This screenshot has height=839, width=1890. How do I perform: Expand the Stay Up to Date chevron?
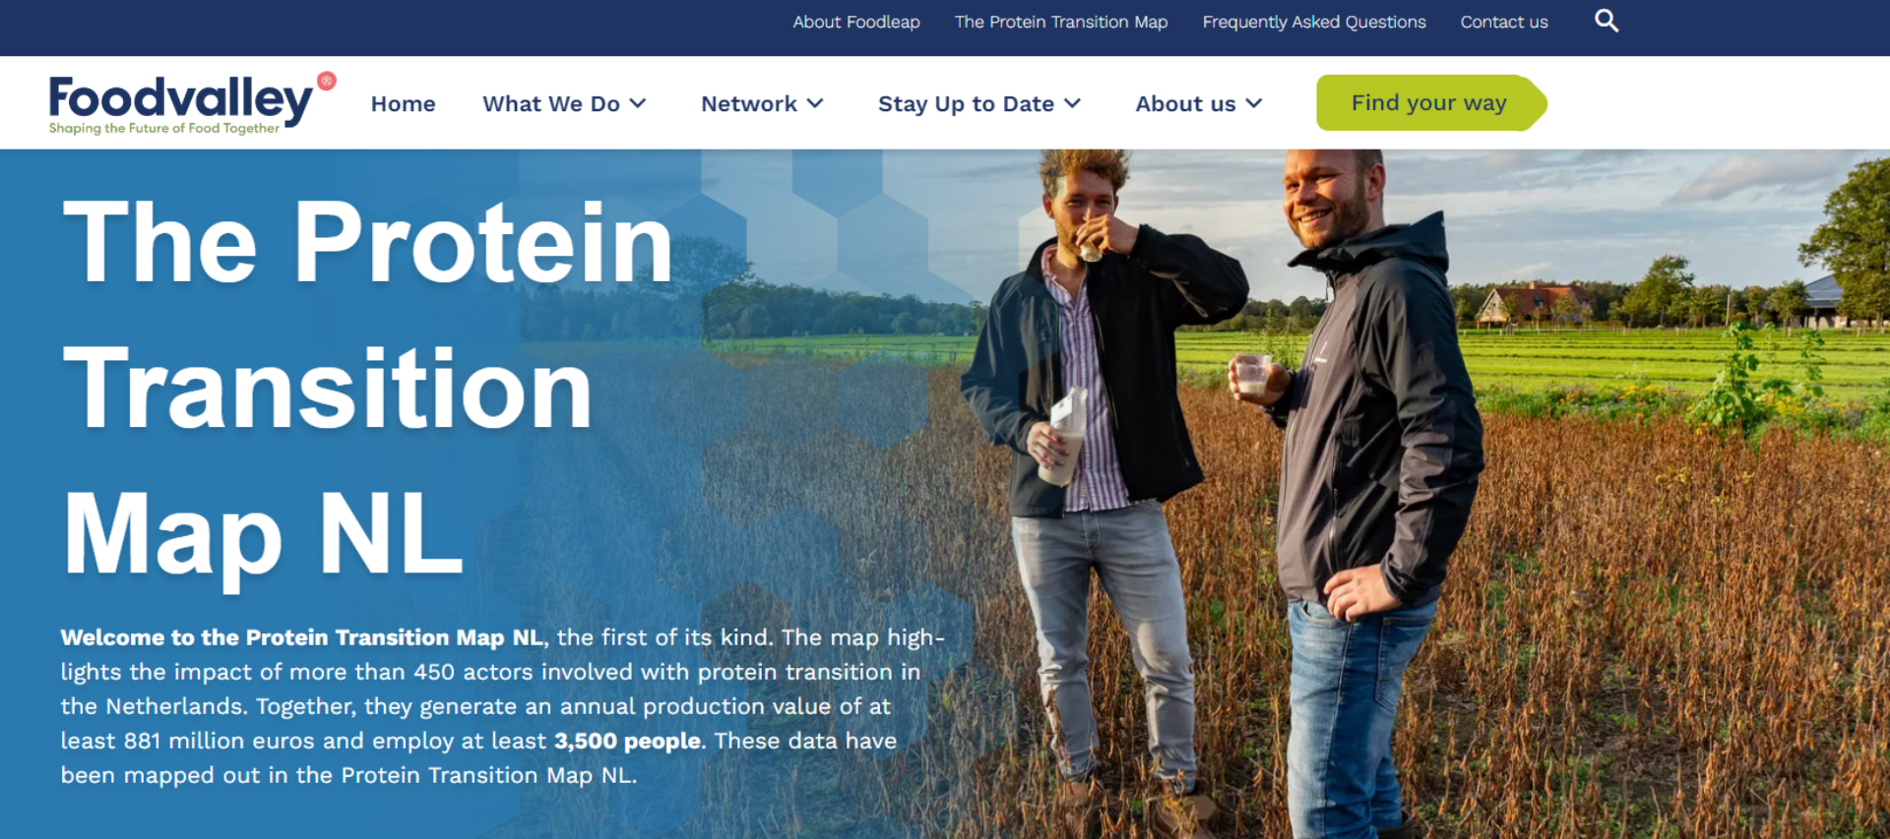(x=1073, y=103)
